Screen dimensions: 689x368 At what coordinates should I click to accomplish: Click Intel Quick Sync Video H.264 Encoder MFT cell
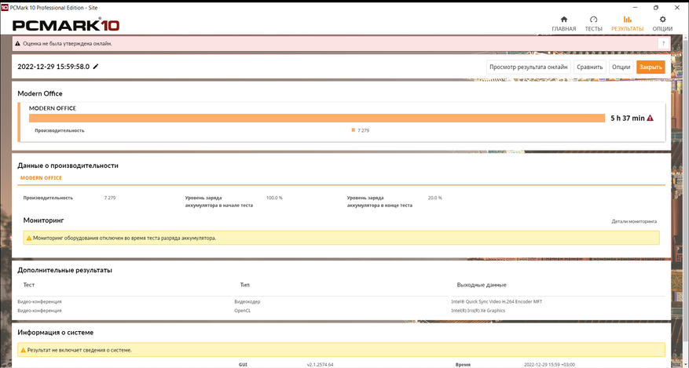click(x=497, y=302)
